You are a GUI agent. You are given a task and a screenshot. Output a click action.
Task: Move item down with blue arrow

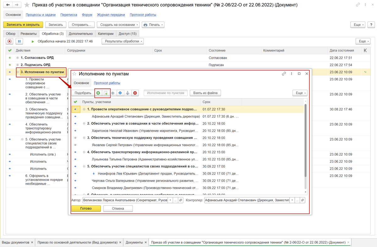coord(120,93)
